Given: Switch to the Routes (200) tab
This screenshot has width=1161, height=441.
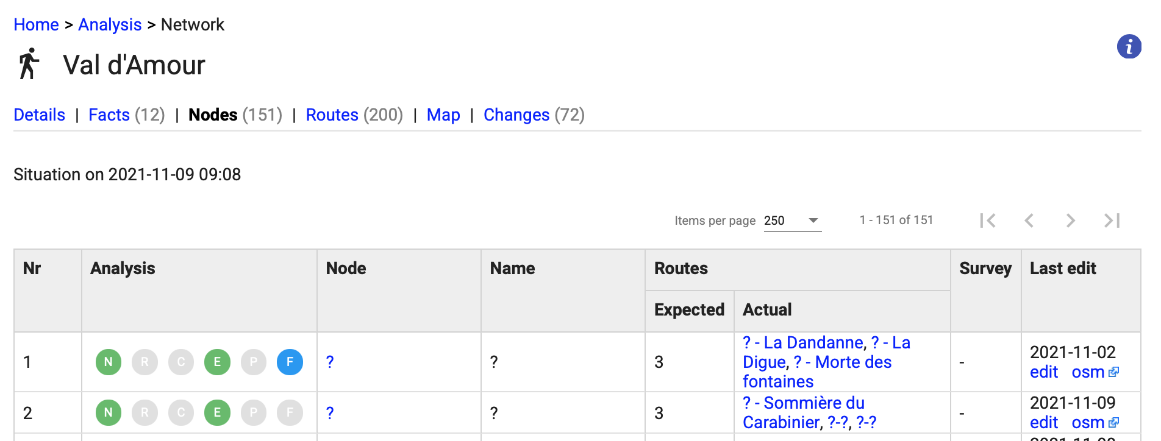Looking at the screenshot, I should 332,115.
